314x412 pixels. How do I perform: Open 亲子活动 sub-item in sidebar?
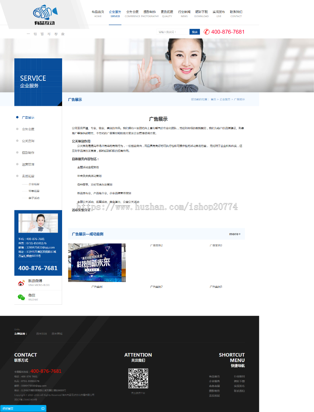(x=34, y=198)
